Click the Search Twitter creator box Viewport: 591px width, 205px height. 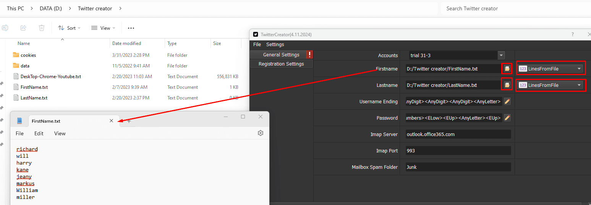click(x=515, y=8)
